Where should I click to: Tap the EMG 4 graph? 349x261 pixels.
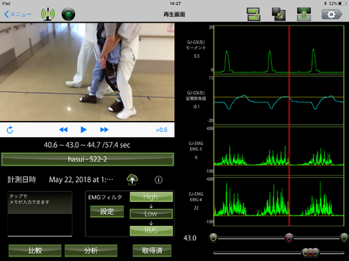[279, 201]
